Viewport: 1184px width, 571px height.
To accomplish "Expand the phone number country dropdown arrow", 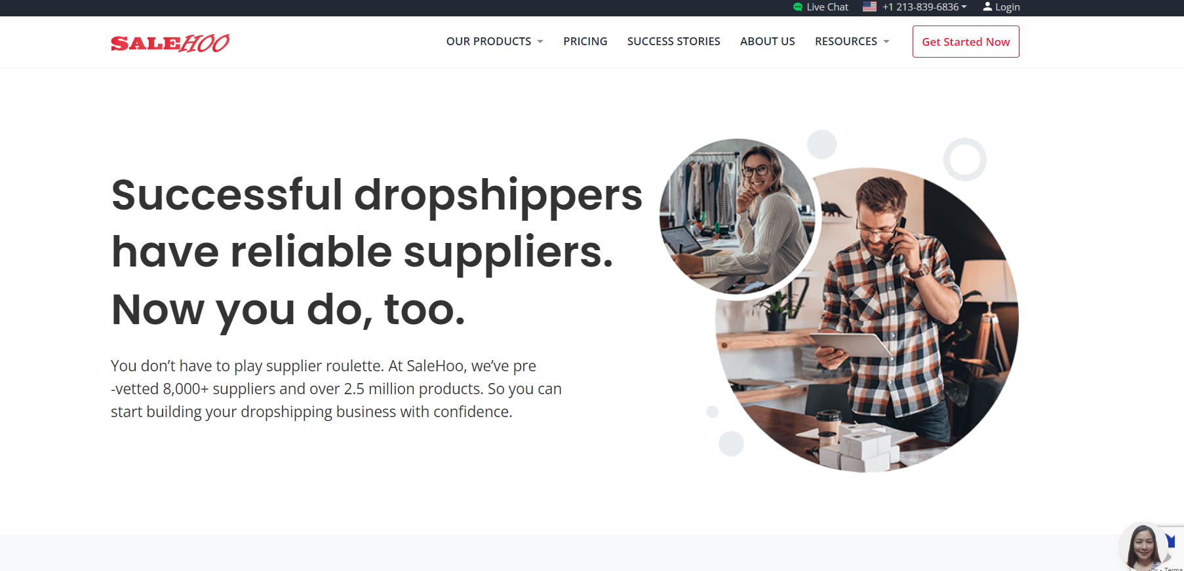I will tap(964, 7).
